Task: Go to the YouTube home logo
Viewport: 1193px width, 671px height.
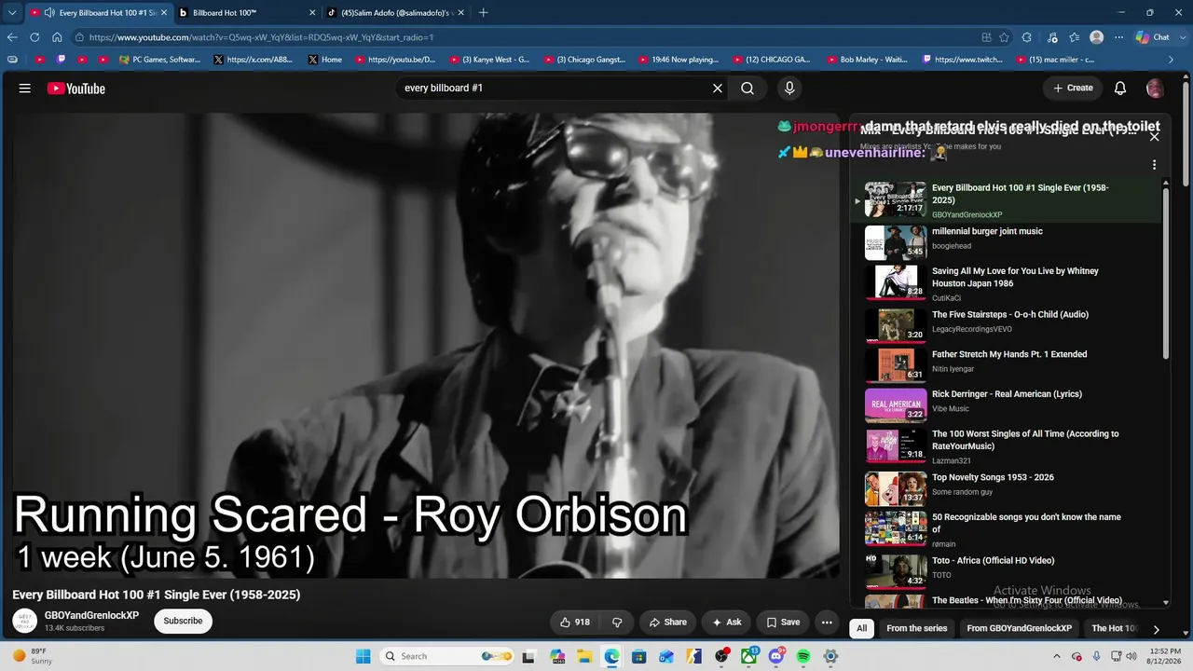Action: click(76, 89)
